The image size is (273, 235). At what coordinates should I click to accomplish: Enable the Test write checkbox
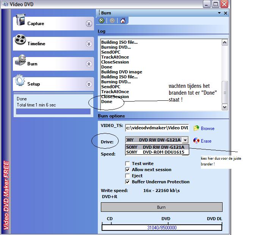(x=128, y=164)
